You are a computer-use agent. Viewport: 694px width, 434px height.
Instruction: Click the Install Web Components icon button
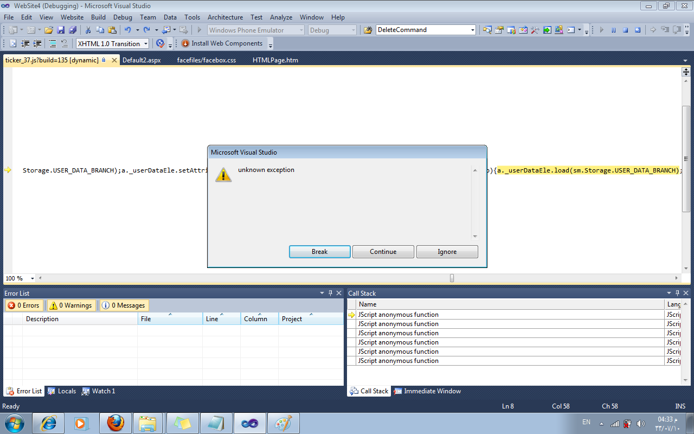(x=222, y=43)
